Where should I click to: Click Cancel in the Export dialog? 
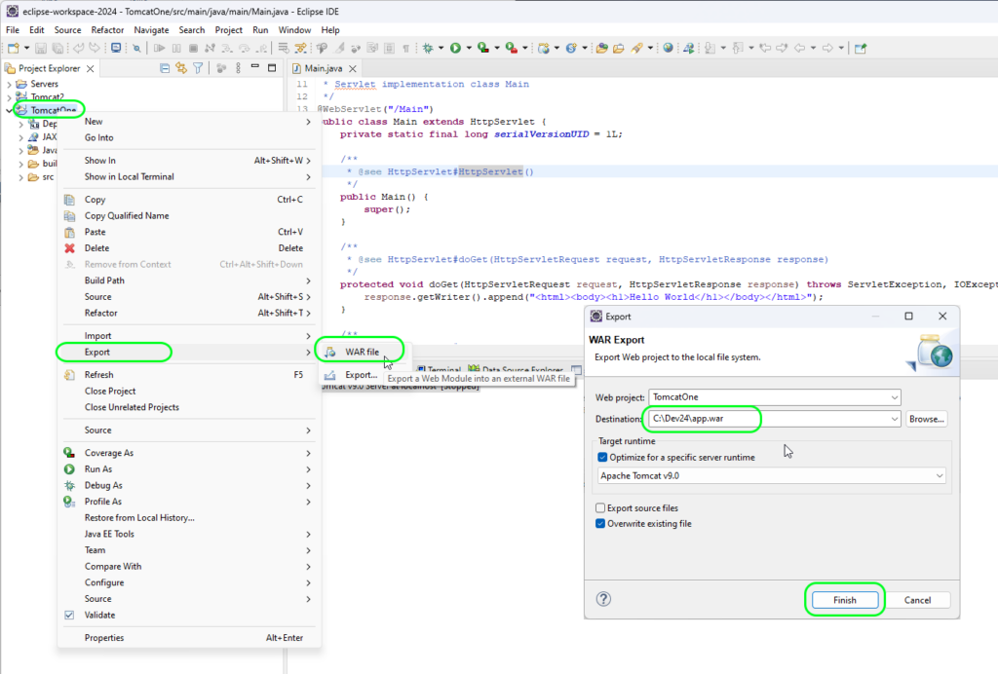tap(917, 600)
